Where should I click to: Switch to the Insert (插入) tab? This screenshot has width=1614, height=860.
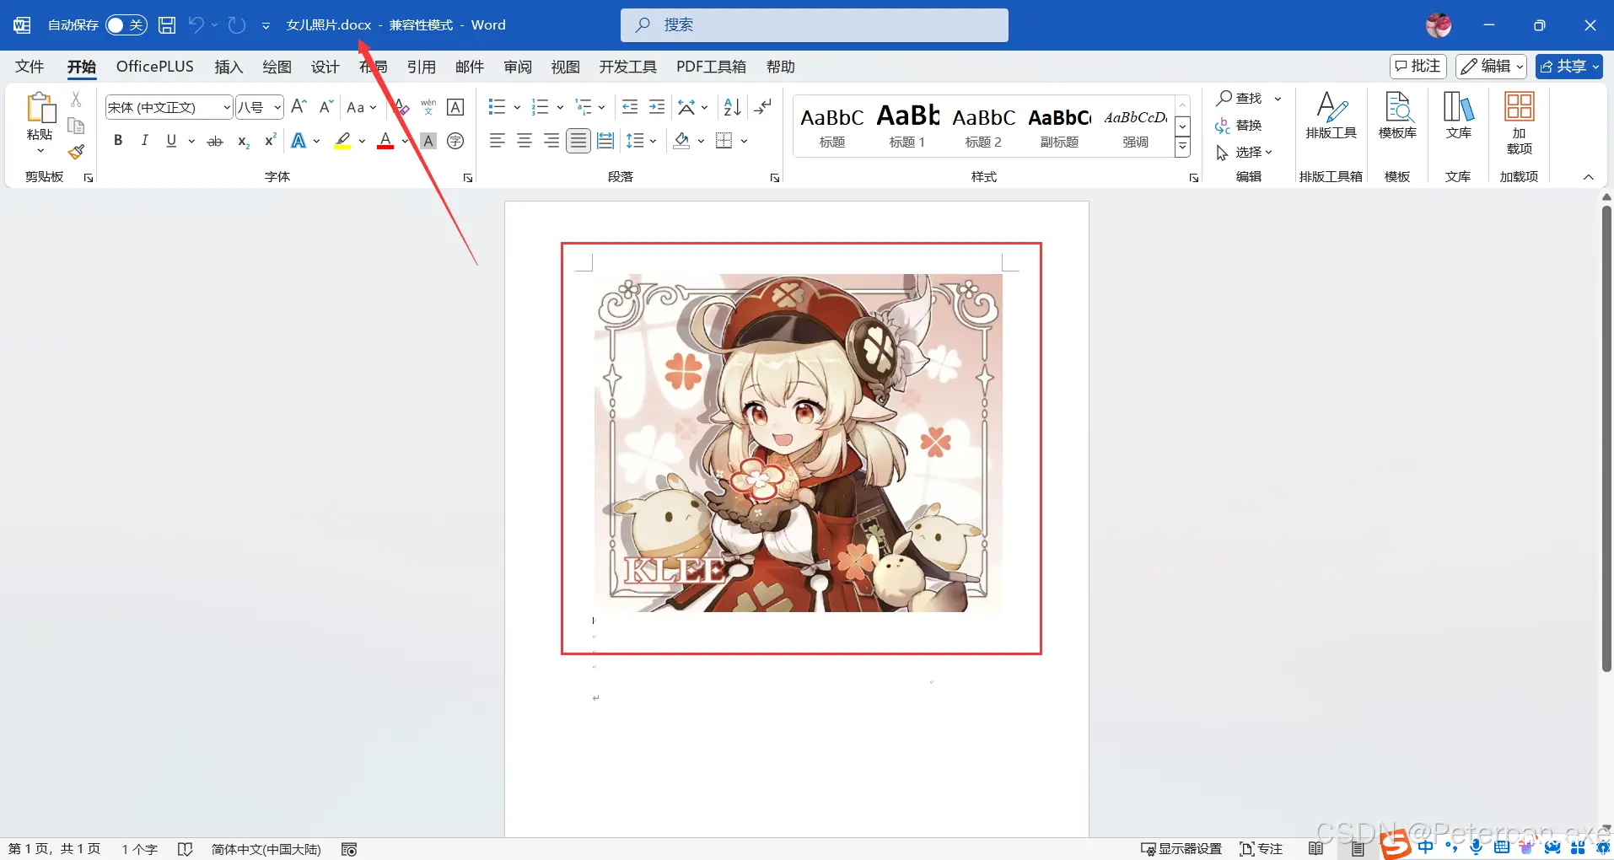point(229,67)
